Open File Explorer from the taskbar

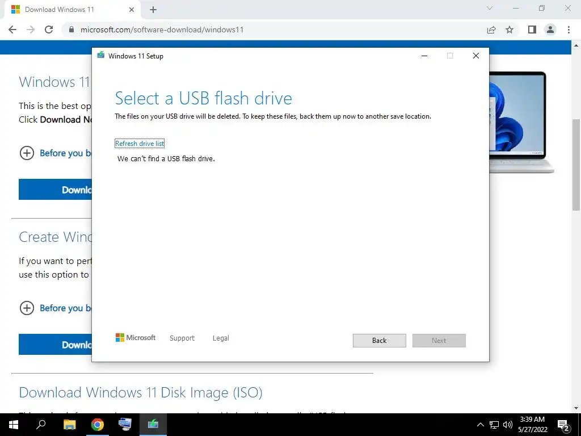[x=69, y=425]
